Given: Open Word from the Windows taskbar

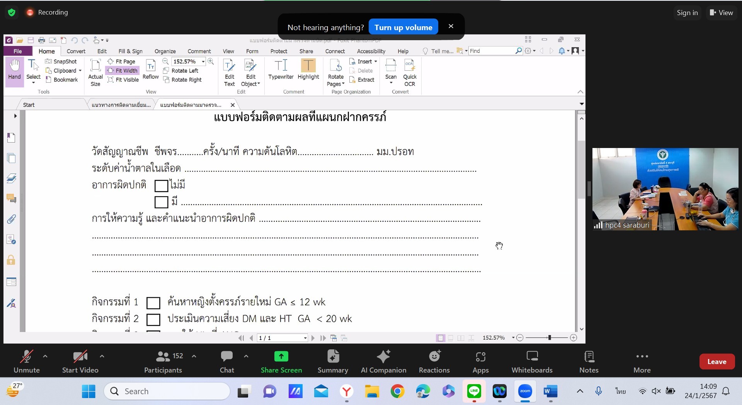Looking at the screenshot, I should 551,391.
